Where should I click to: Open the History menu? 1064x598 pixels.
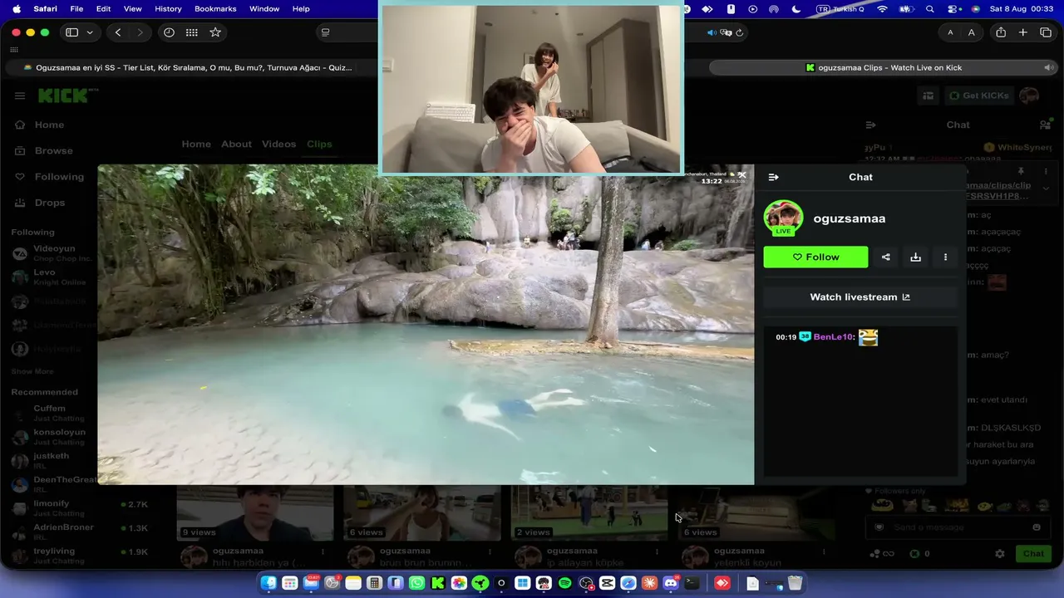(168, 8)
